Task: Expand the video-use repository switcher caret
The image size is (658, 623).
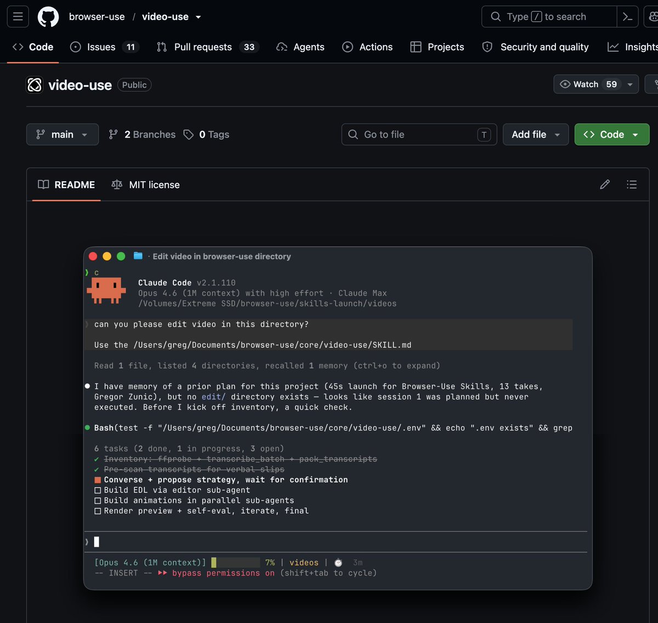Action: (x=198, y=17)
